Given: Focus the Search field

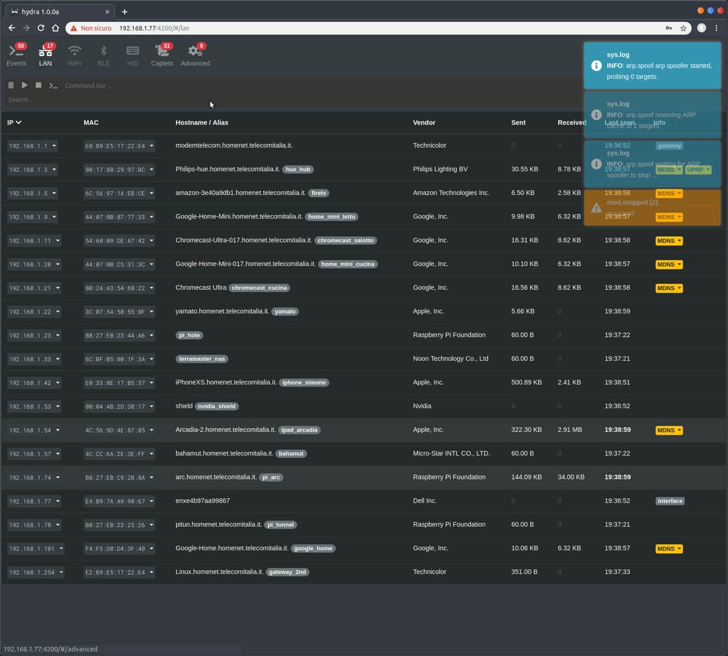Looking at the screenshot, I should [x=291, y=100].
